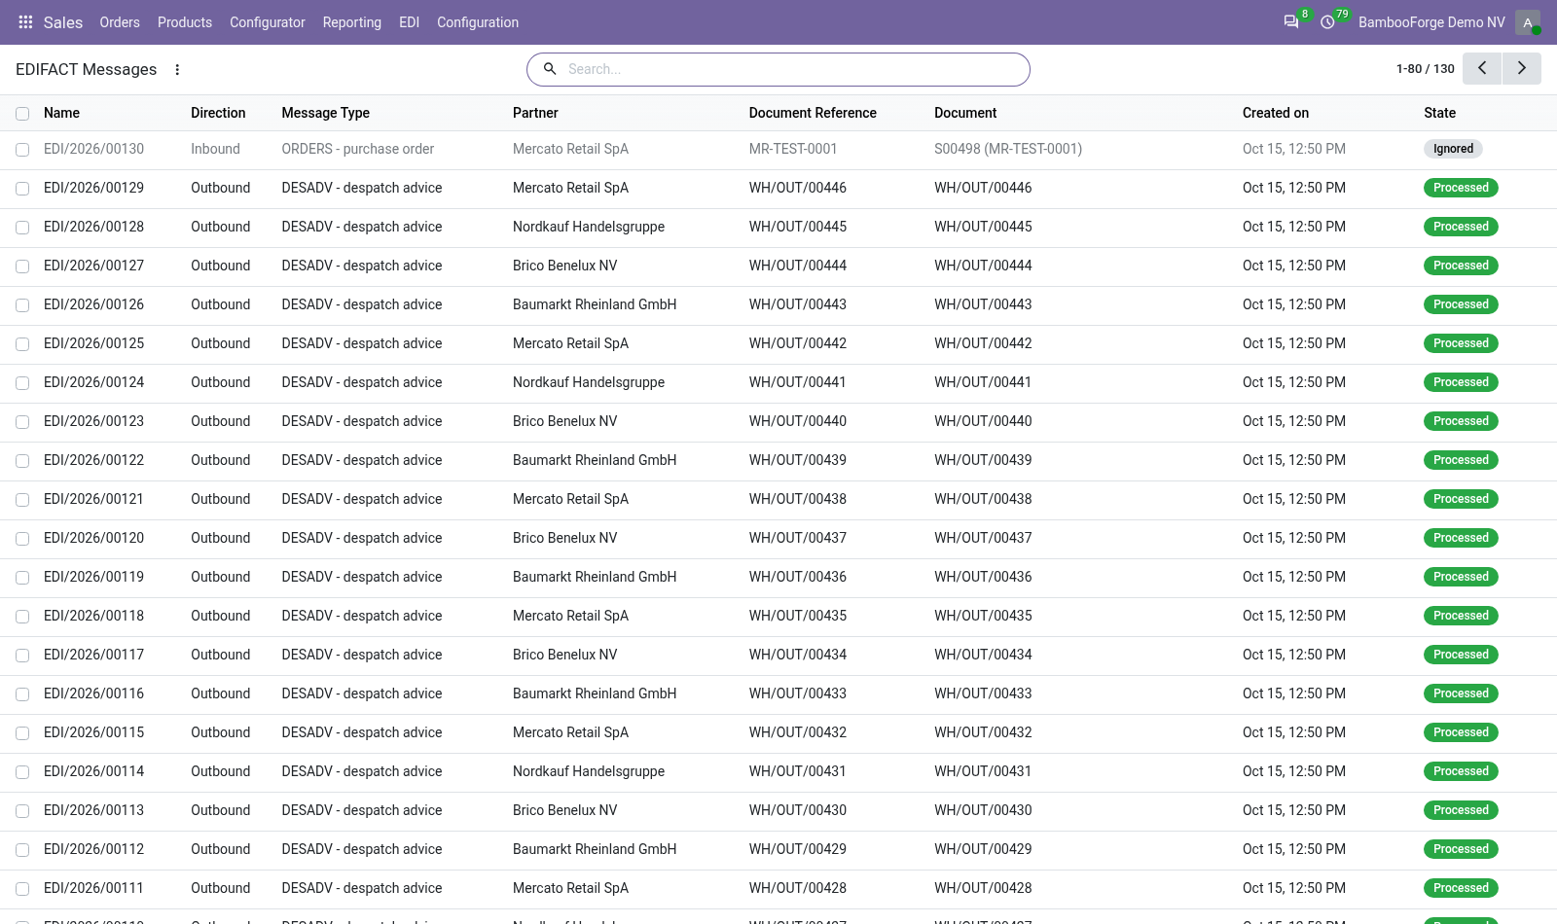Open the Products menu

[185, 22]
